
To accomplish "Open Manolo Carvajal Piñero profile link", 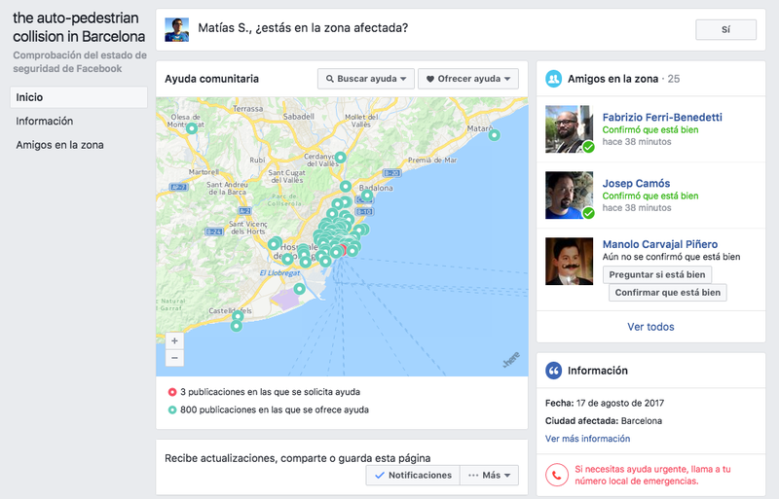I will pos(660,244).
